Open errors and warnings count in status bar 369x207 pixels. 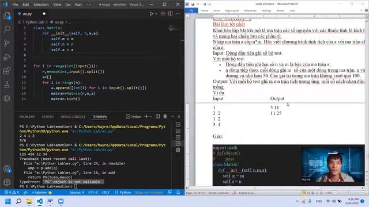12,193
